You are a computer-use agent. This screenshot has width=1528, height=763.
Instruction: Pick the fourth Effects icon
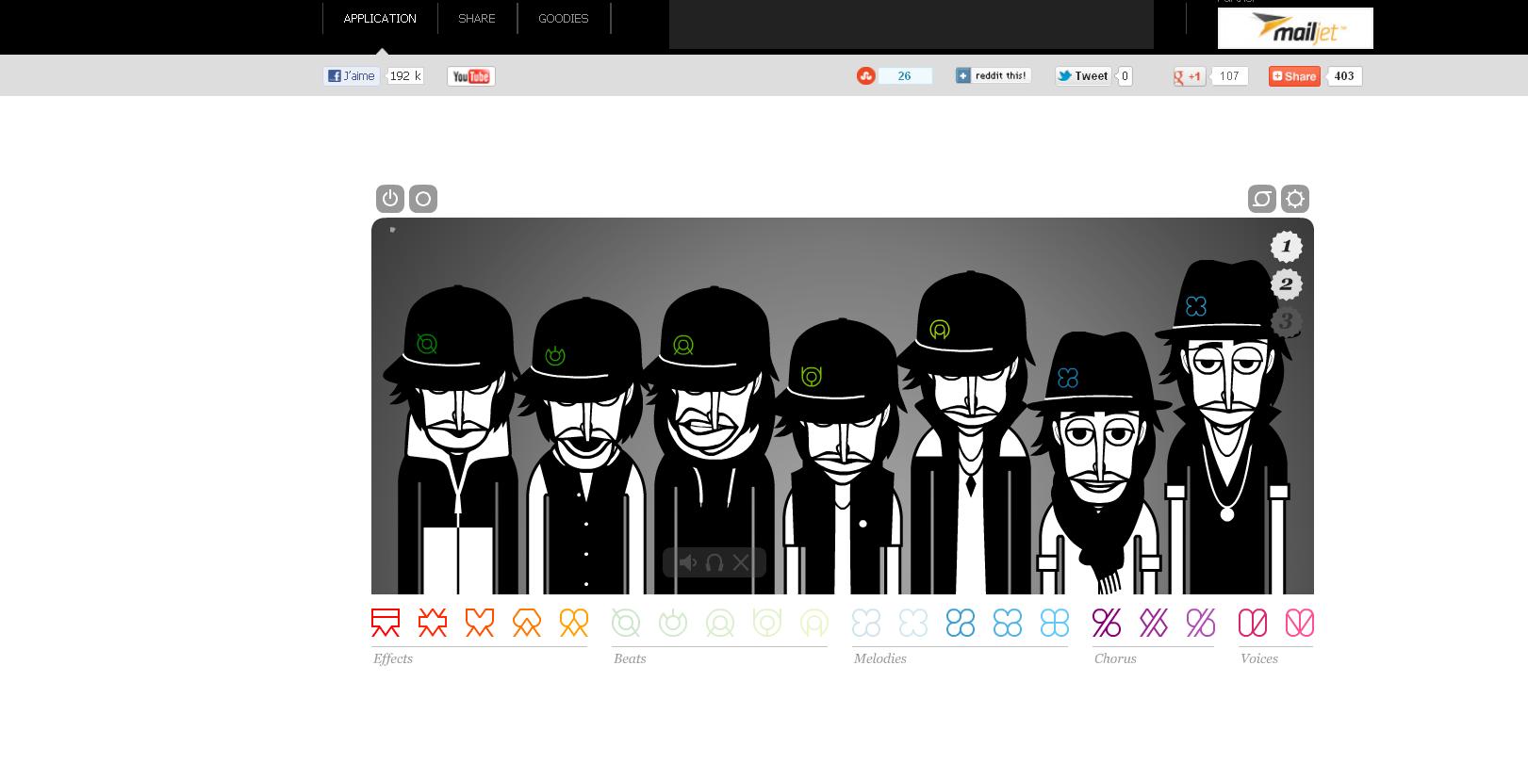click(x=527, y=623)
